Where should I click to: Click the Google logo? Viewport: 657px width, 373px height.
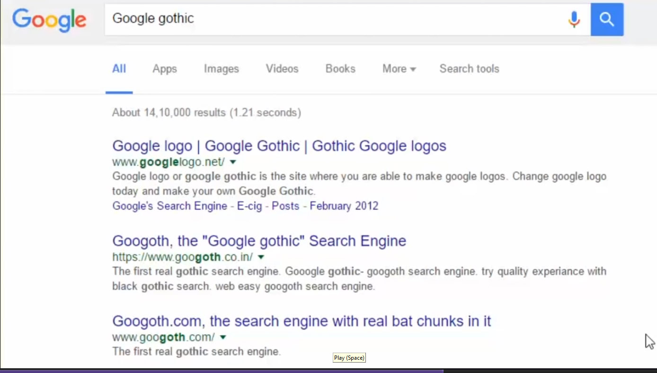coord(49,20)
